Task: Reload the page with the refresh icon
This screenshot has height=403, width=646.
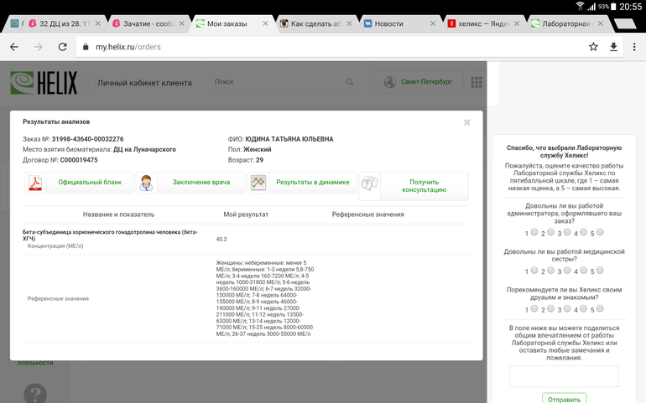Action: point(62,47)
